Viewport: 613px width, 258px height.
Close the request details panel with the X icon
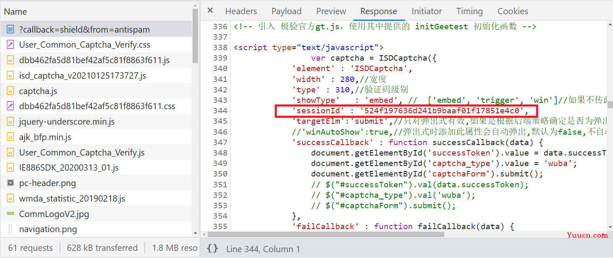pyautogui.click(x=210, y=11)
